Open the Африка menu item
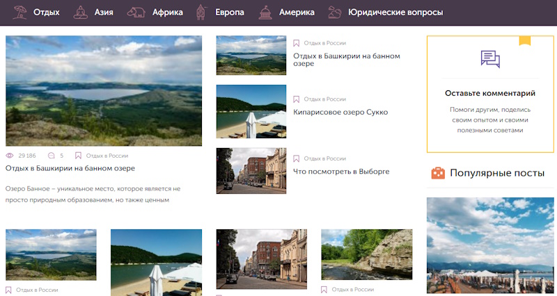The height and width of the screenshot is (296, 557). tap(168, 13)
